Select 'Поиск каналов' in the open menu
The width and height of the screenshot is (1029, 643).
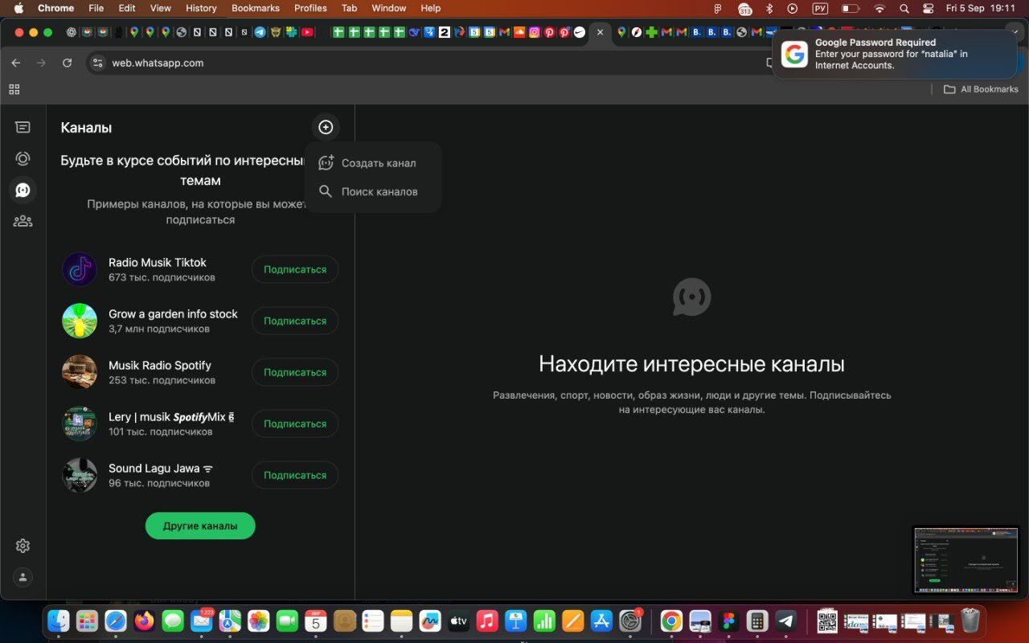379,191
